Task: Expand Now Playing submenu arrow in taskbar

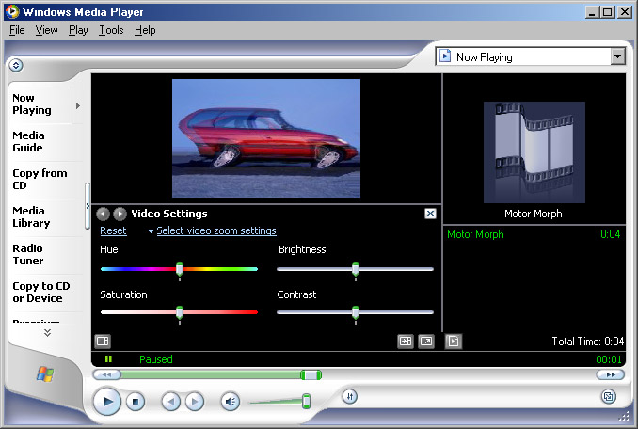Action: coord(78,105)
